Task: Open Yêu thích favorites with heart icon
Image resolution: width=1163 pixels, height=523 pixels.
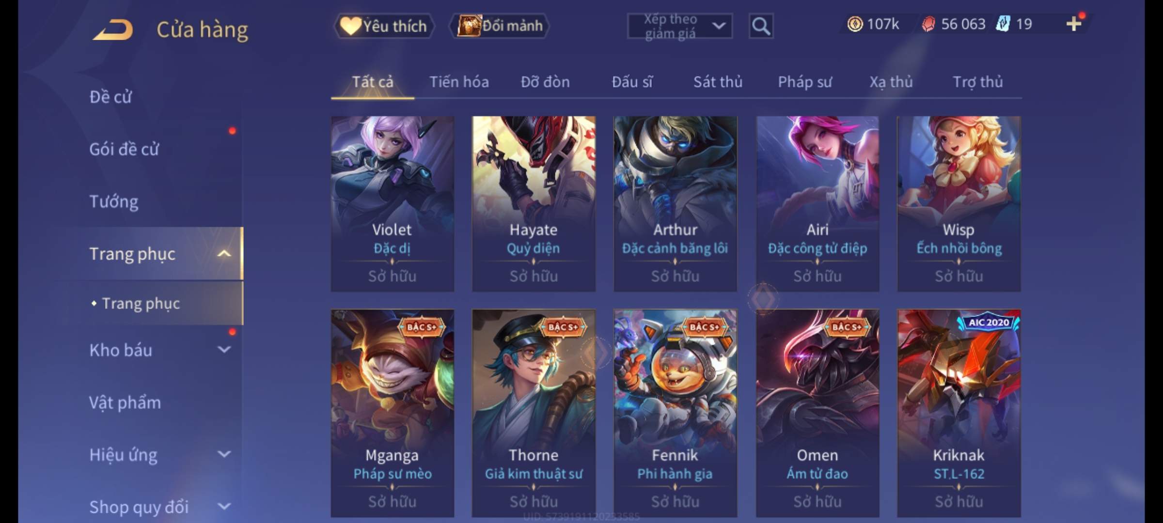Action: pyautogui.click(x=384, y=26)
